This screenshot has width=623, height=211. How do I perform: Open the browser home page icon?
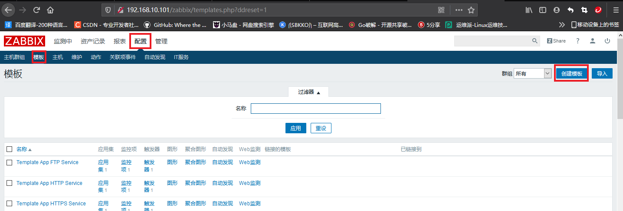tap(50, 10)
